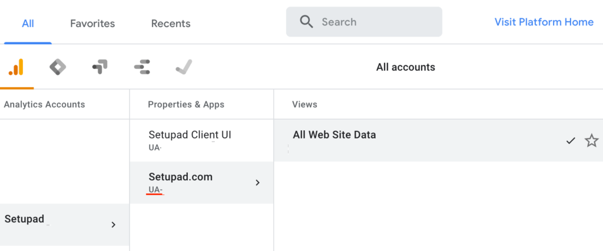Choose the Setupad.com property
This screenshot has width=603, height=251.
181,177
